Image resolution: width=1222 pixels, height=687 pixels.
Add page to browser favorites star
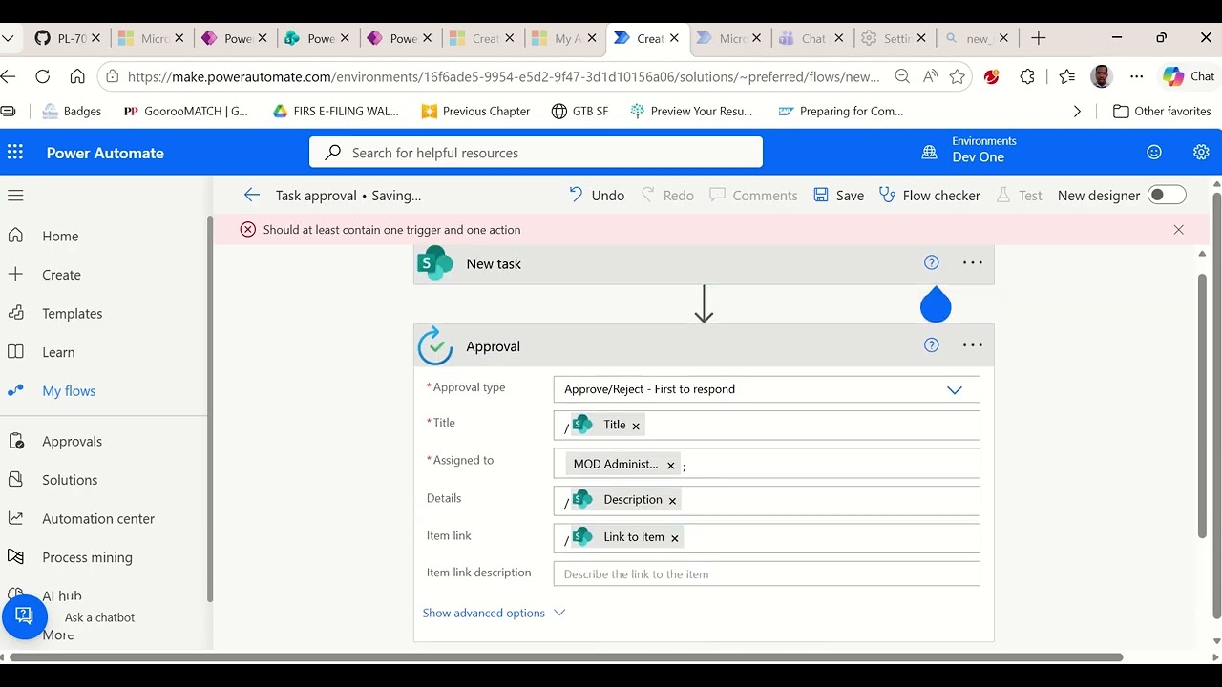957,76
